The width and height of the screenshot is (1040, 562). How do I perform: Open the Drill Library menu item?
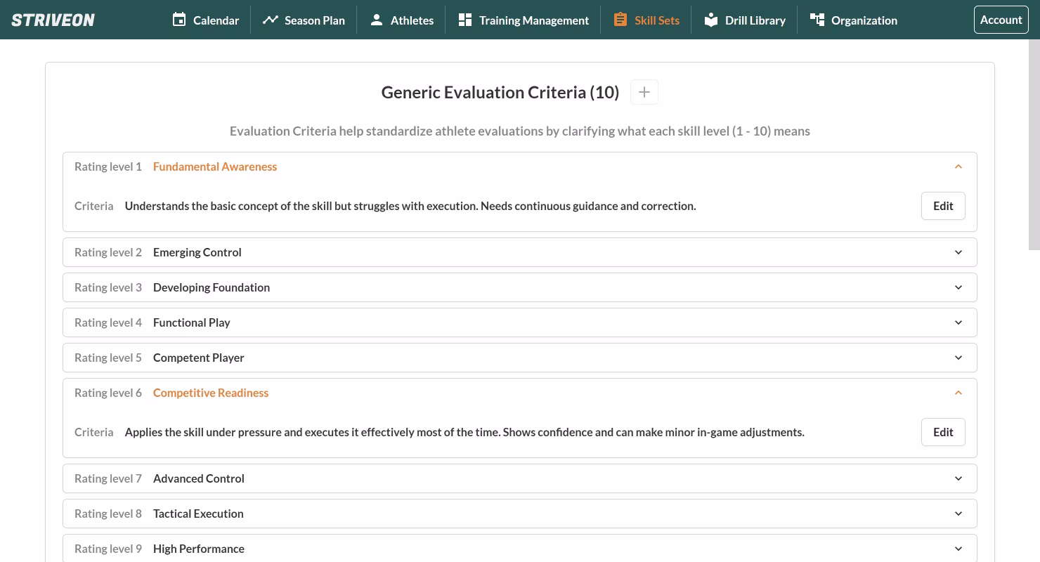point(755,20)
